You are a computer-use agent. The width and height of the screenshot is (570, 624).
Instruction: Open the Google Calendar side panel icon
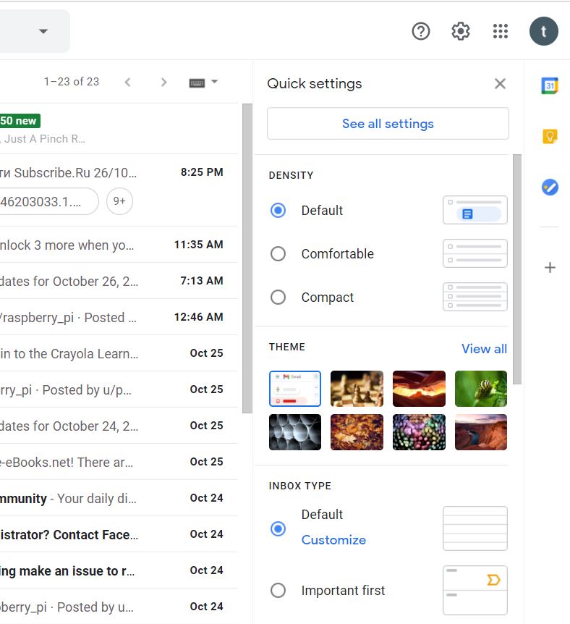550,85
